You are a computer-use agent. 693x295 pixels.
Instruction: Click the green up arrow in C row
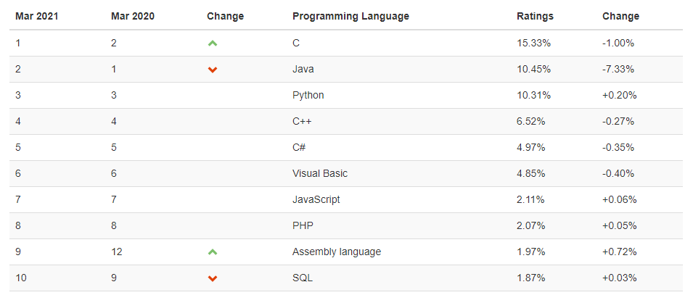213,43
